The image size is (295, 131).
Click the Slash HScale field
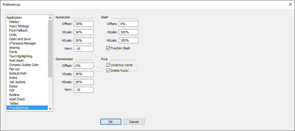(129, 40)
